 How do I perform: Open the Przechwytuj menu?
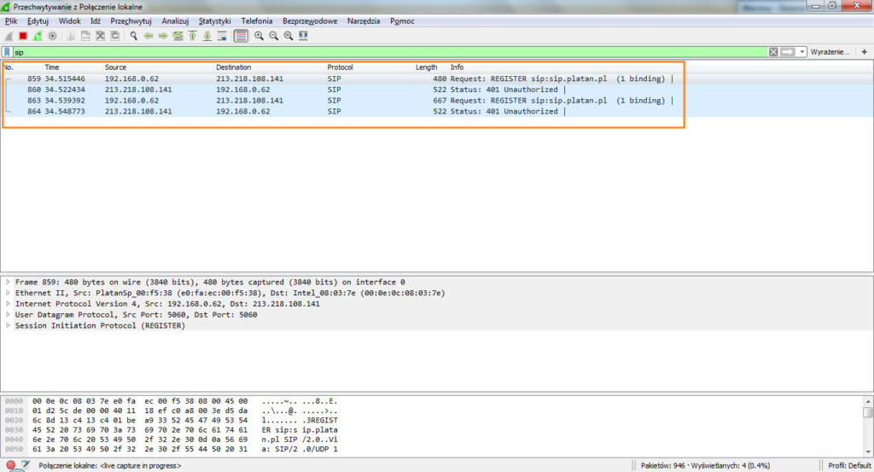[131, 21]
